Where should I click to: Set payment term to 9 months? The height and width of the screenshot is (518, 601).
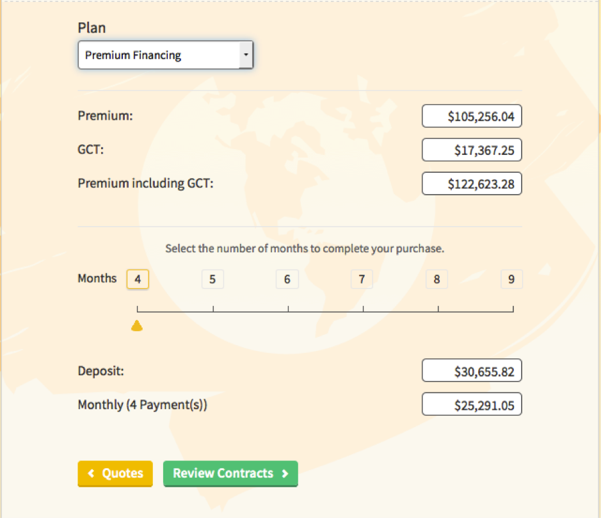tap(511, 279)
